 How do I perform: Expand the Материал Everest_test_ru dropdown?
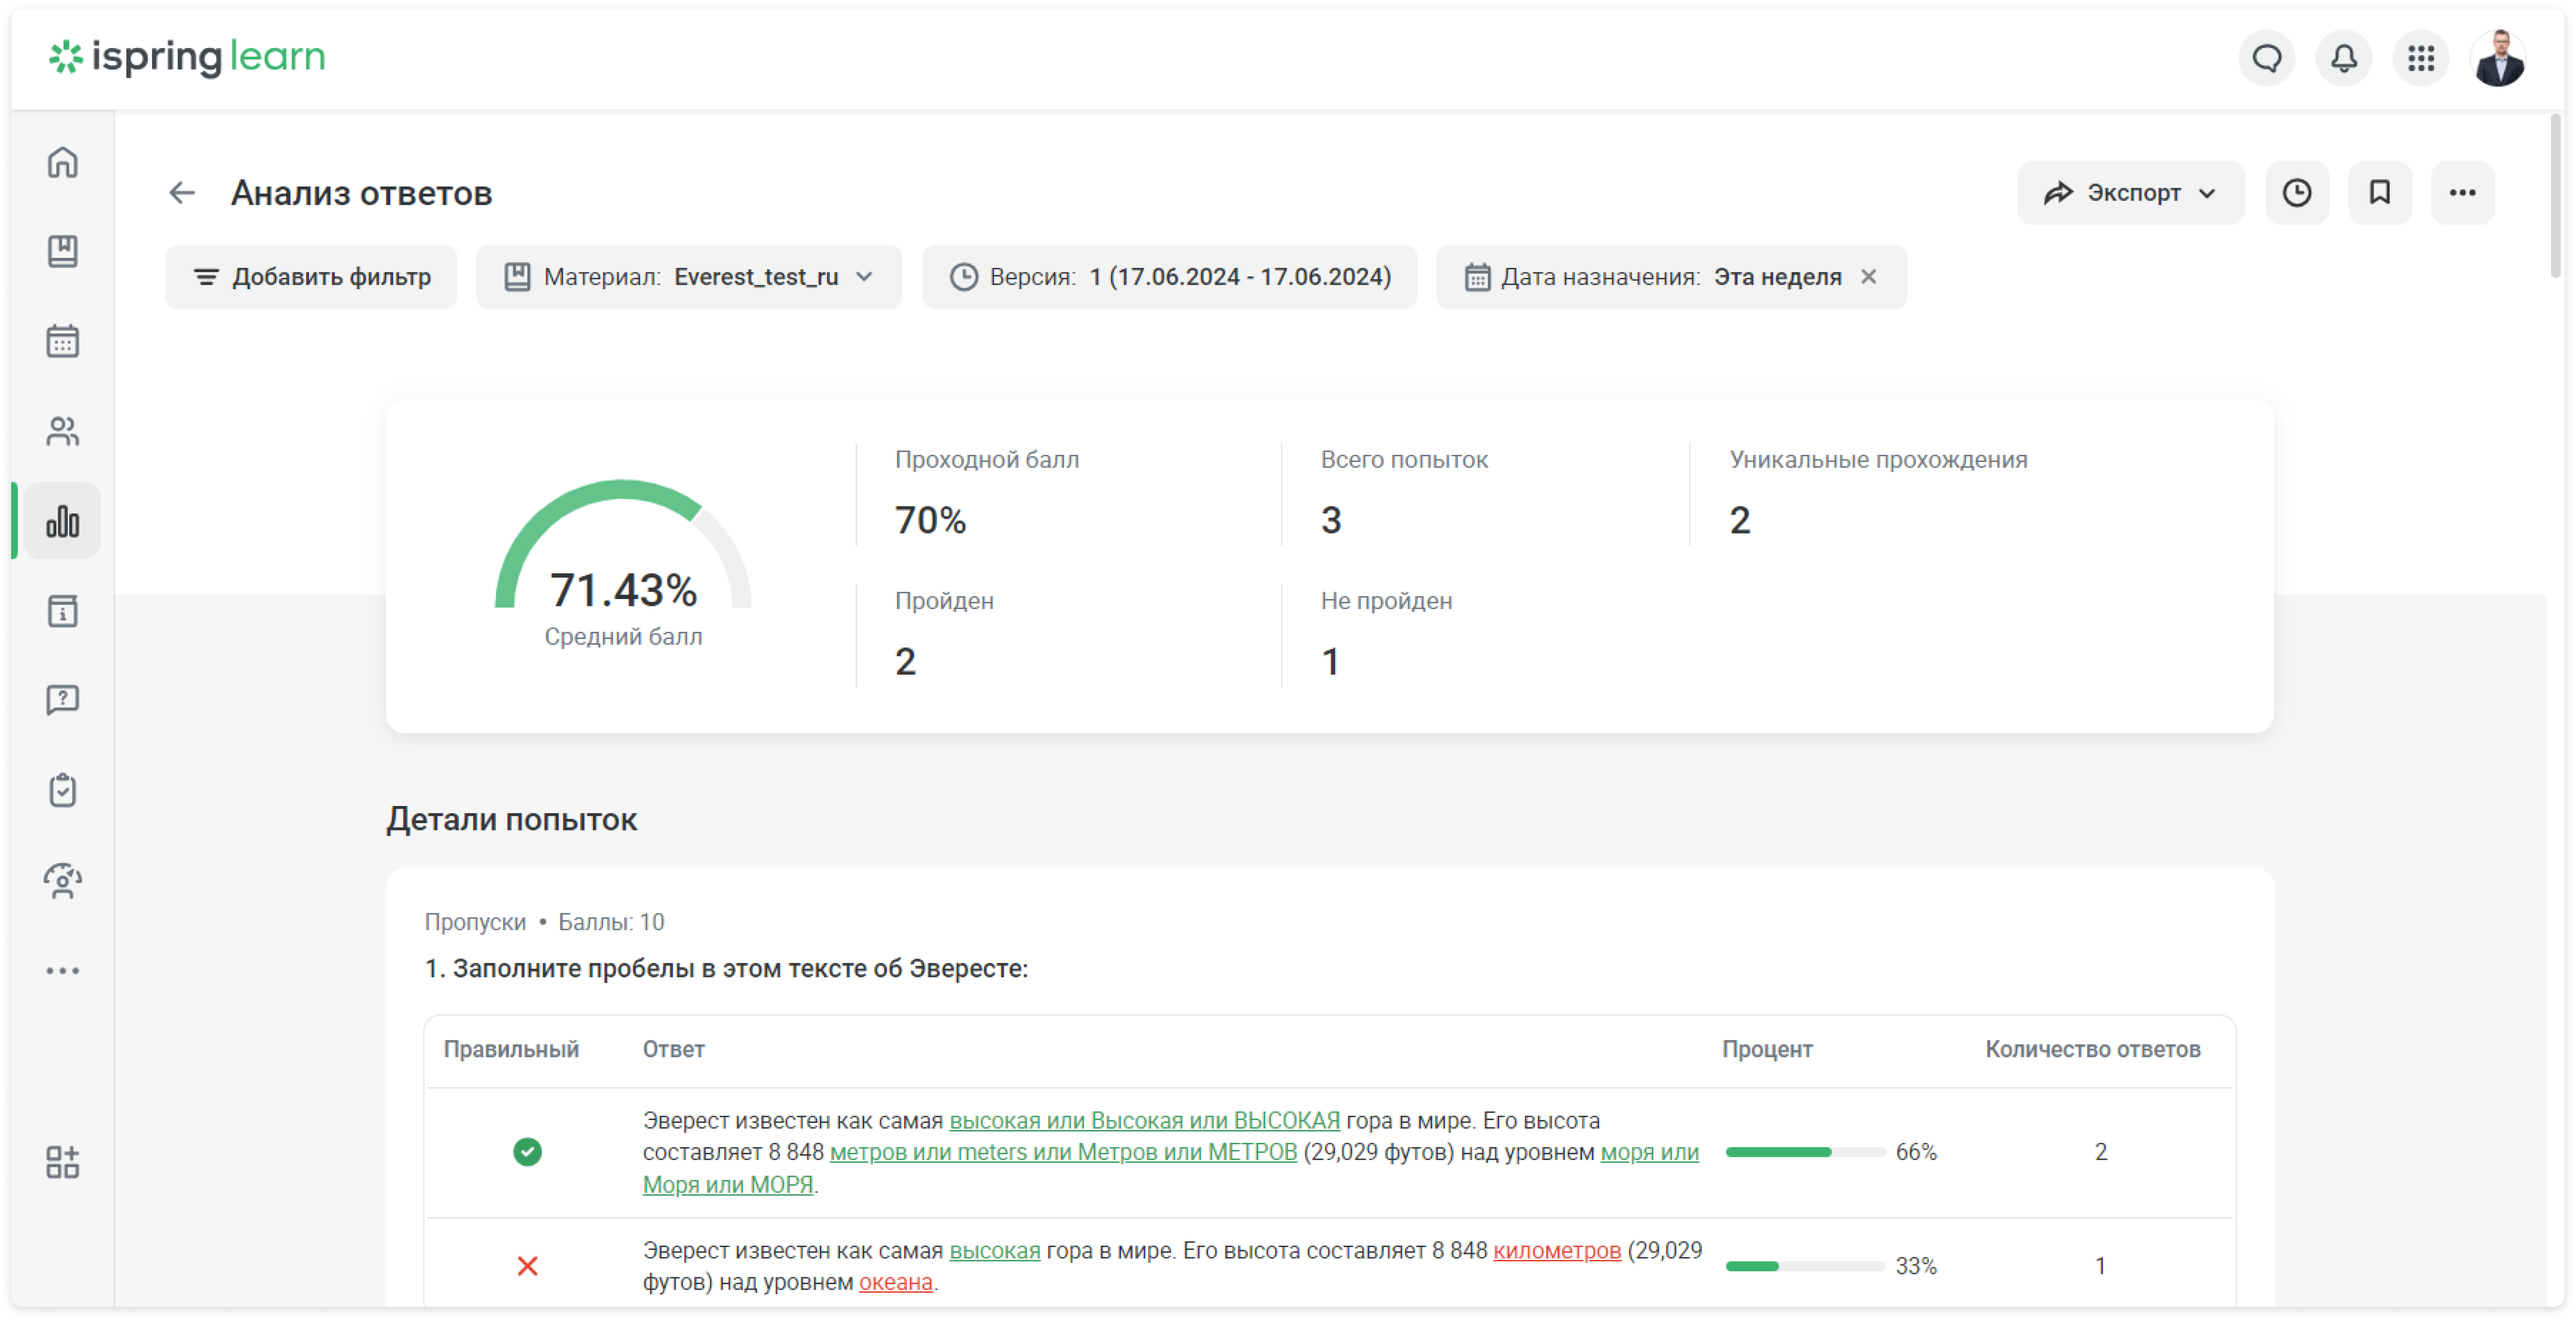(689, 277)
